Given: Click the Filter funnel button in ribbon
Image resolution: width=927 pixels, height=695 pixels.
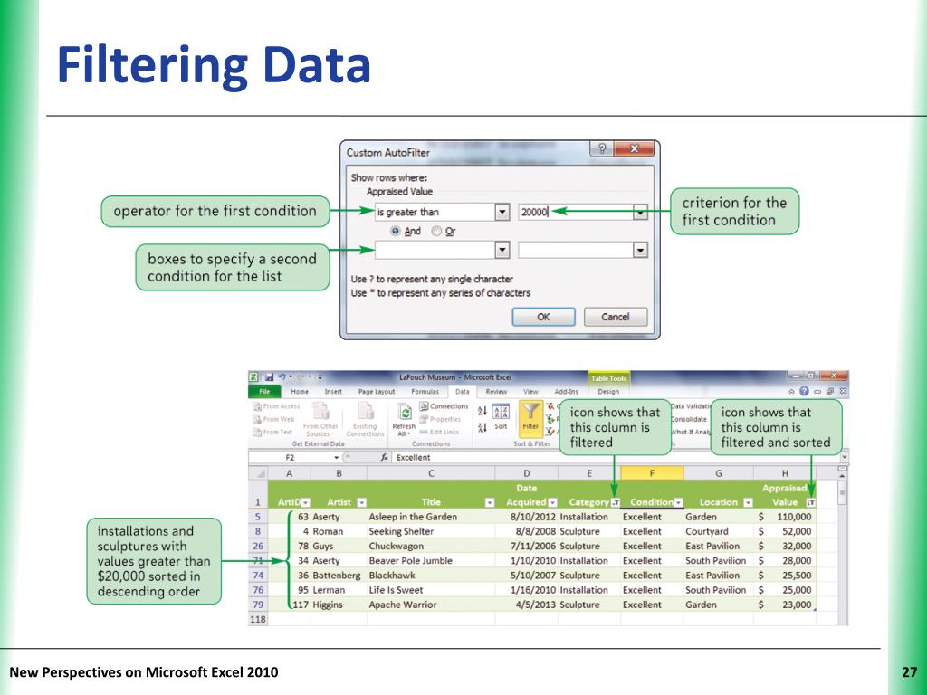Looking at the screenshot, I should pos(530,417).
